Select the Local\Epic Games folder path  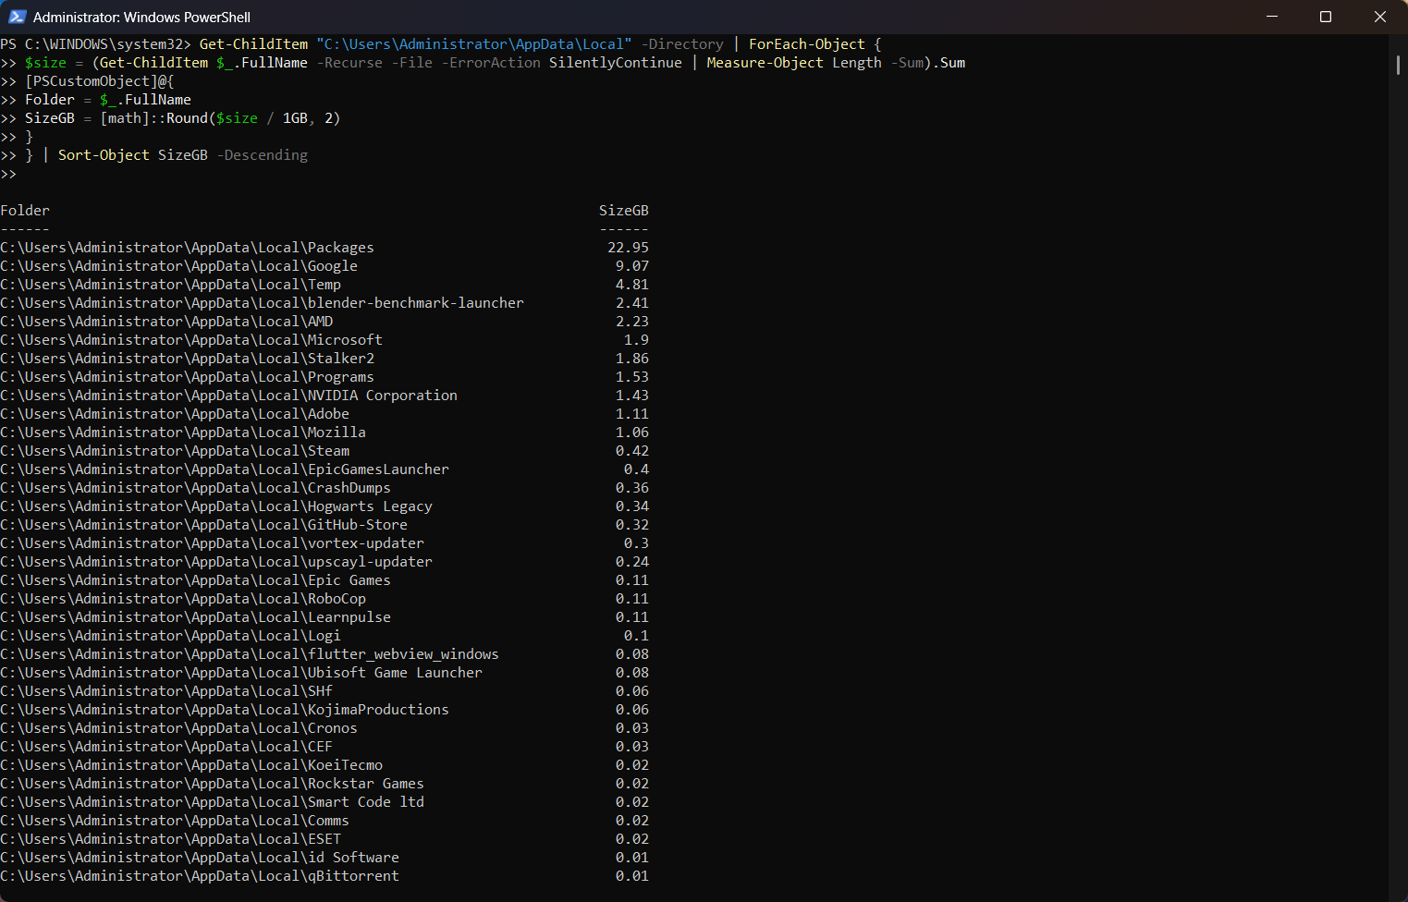click(x=195, y=580)
